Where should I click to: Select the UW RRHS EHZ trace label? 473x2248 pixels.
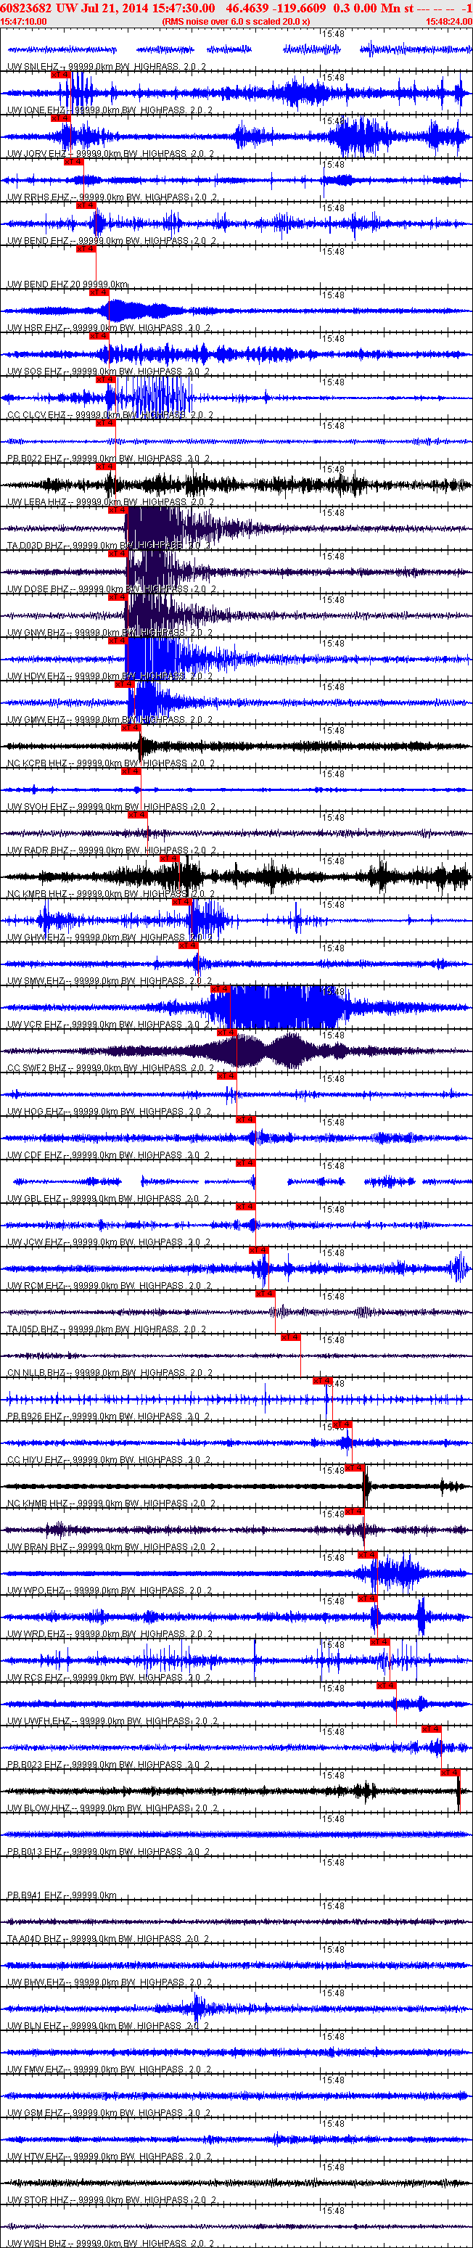[x=112, y=198]
